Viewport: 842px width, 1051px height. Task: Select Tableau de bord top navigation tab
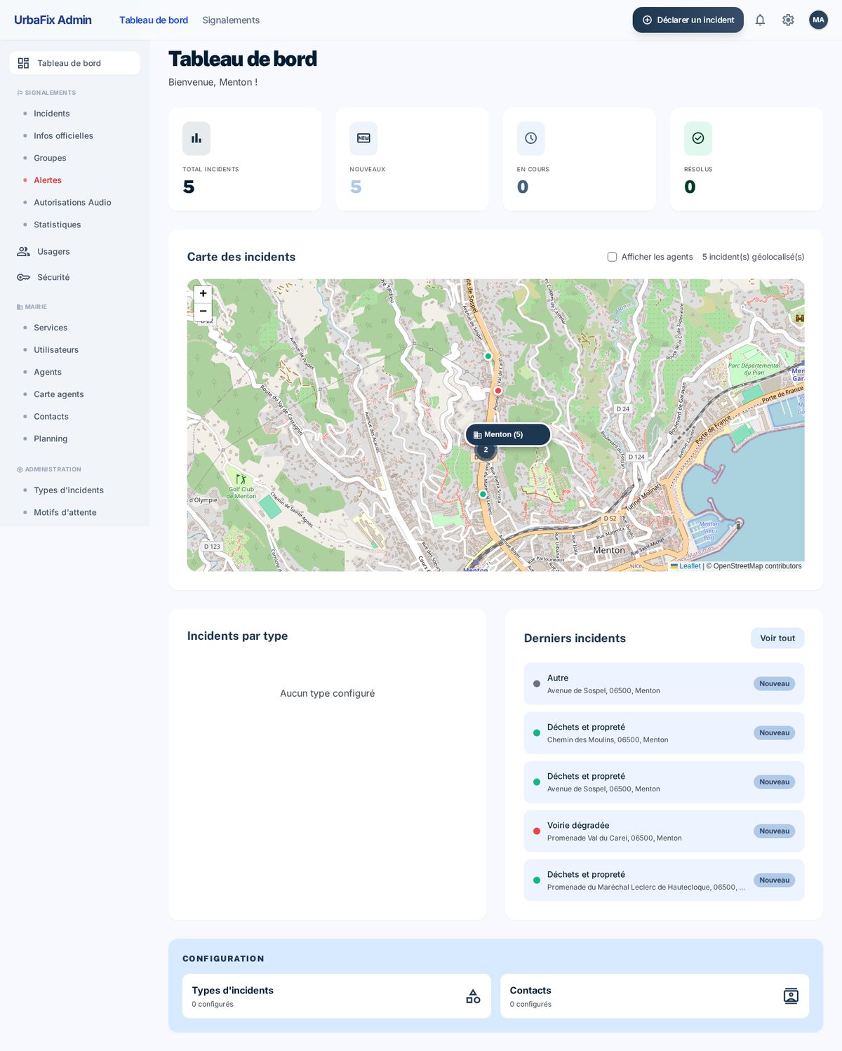tap(154, 20)
